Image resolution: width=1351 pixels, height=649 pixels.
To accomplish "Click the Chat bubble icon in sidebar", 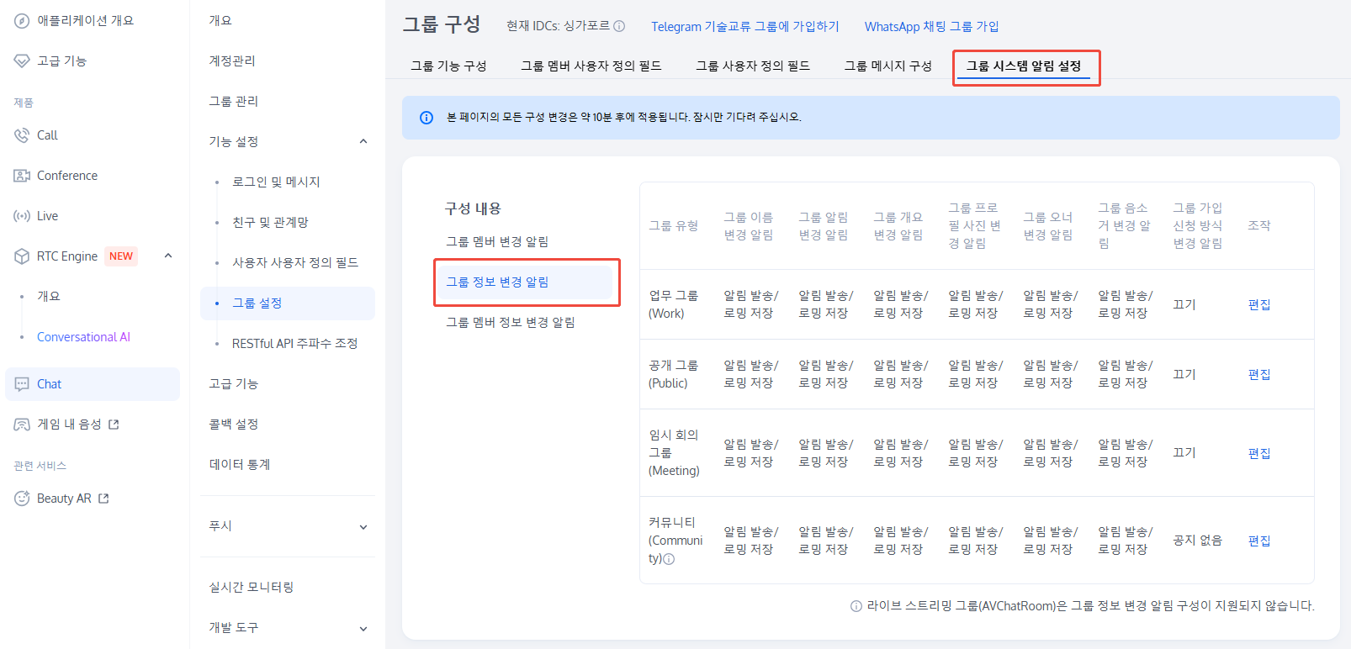I will (x=22, y=384).
